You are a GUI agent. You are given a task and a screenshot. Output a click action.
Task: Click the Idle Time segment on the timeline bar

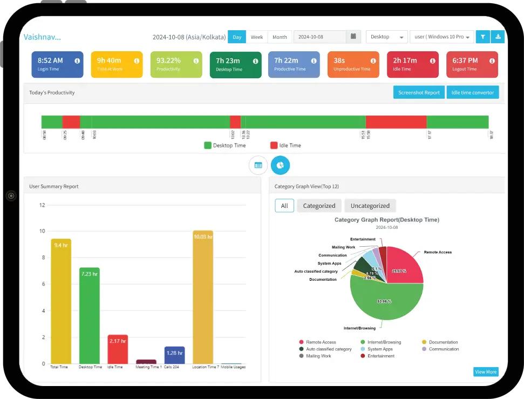397,121
